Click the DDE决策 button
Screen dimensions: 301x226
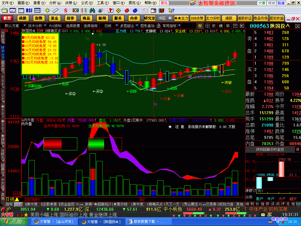click(197, 18)
